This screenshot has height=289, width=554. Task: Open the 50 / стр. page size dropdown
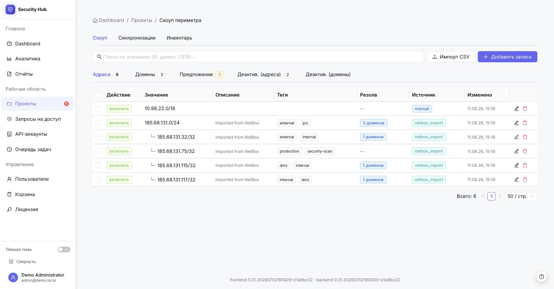pos(521,196)
